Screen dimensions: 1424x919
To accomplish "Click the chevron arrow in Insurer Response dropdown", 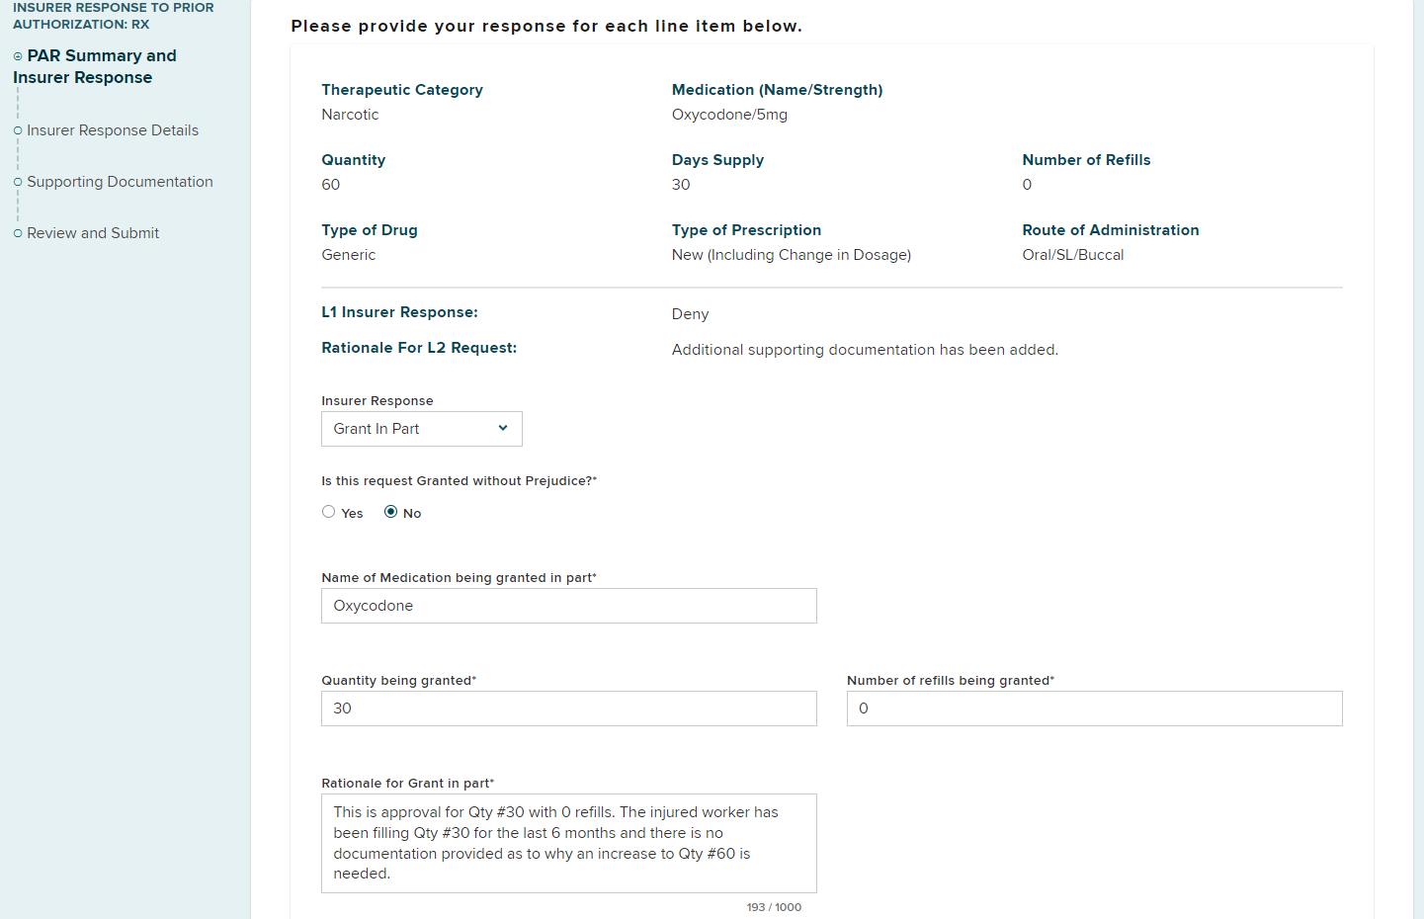I will click(503, 428).
